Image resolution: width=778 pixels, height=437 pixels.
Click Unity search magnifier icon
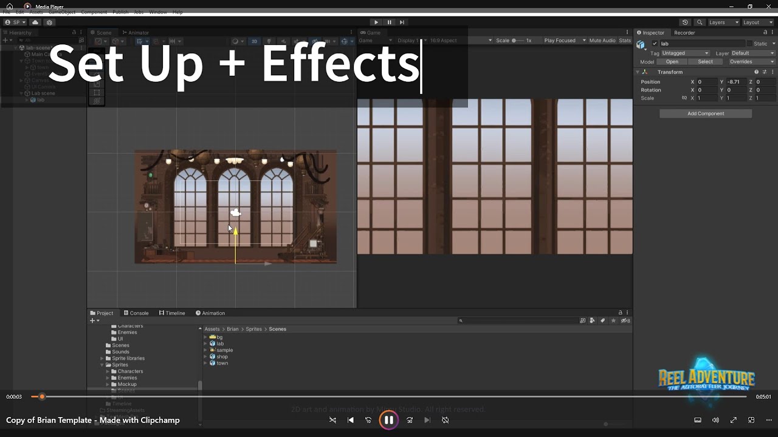[700, 22]
